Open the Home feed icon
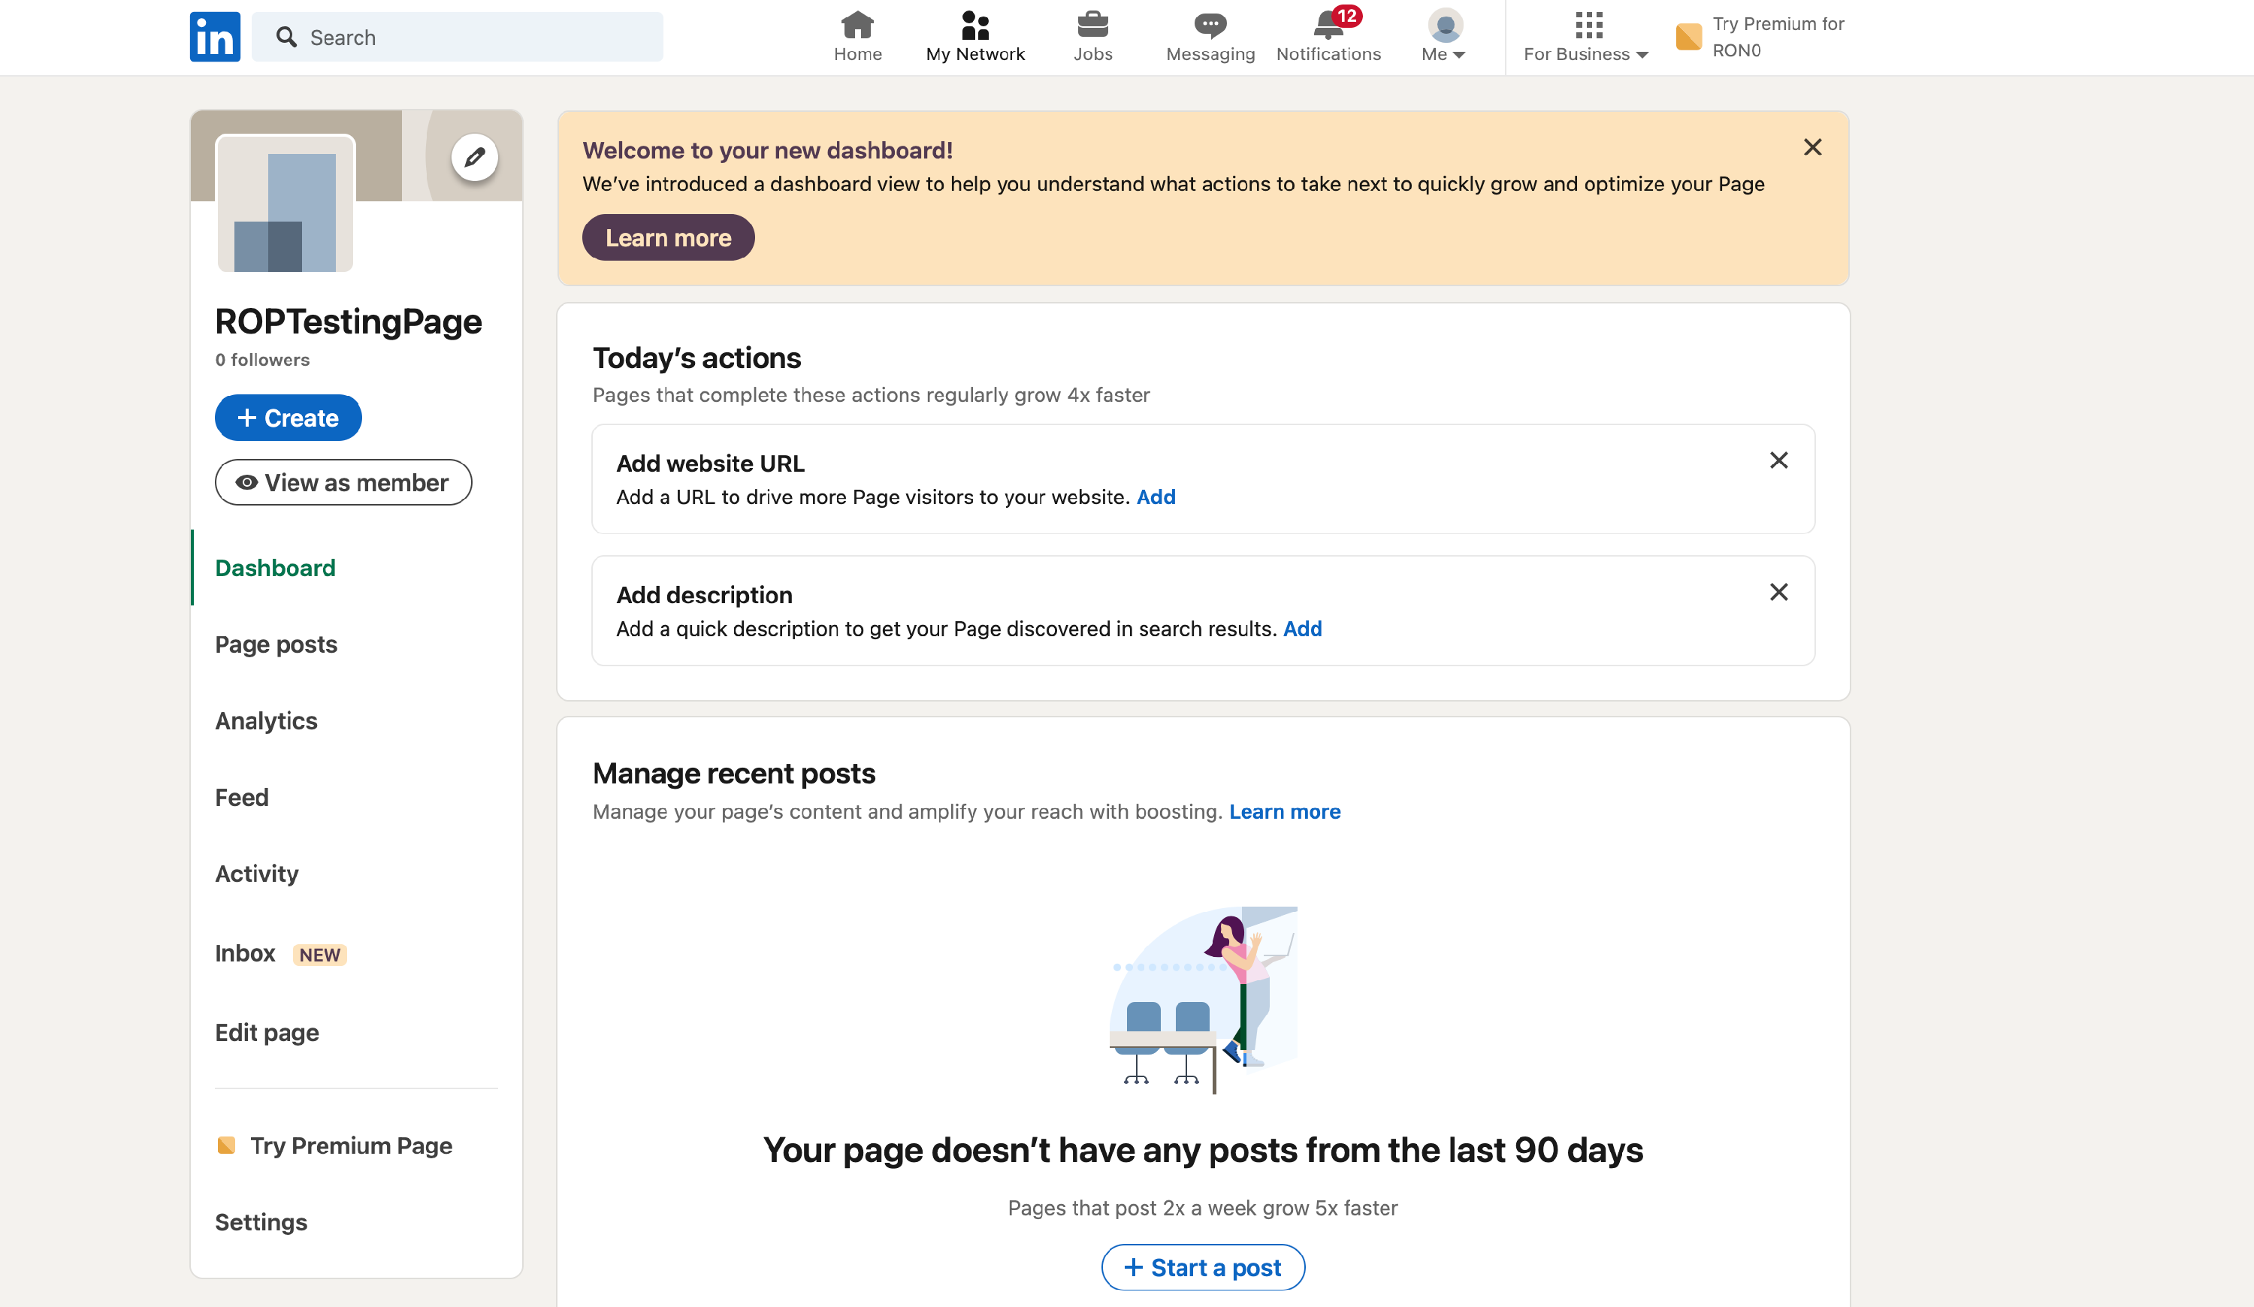The width and height of the screenshot is (2254, 1307). [857, 25]
